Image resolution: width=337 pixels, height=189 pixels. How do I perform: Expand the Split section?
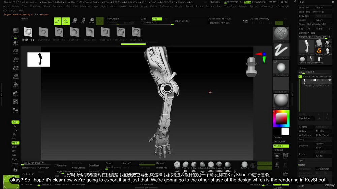[x=301, y=160]
